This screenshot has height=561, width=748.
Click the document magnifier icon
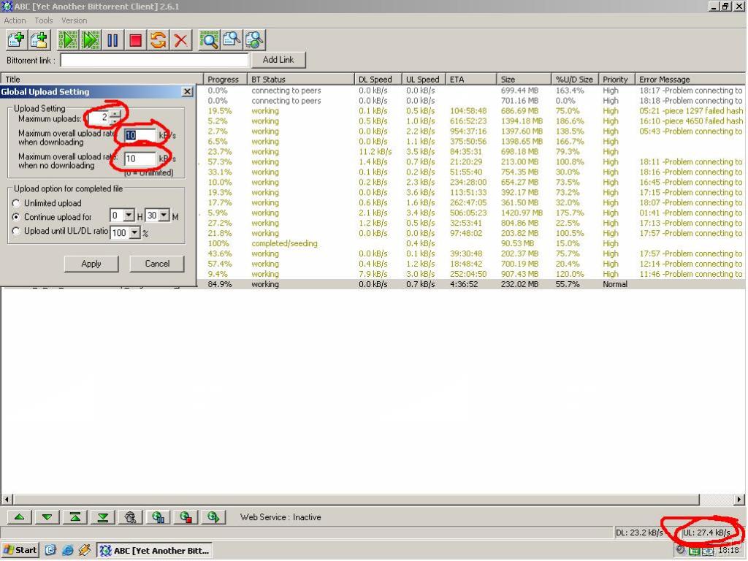coord(232,40)
